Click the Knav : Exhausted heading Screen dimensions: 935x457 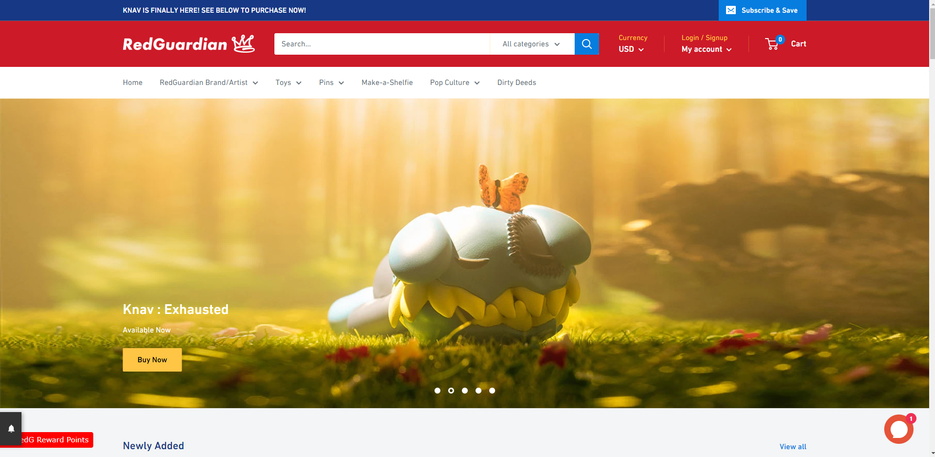coord(176,310)
